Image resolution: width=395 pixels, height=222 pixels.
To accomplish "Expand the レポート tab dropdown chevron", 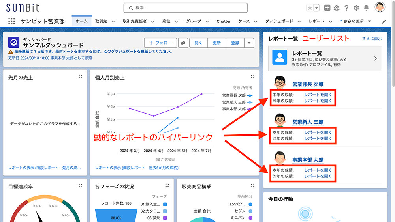I will tap(331, 22).
